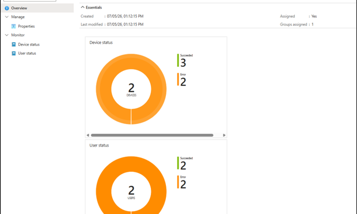Image resolution: width=357 pixels, height=214 pixels.
Task: Click the User status donut chart
Action: [131, 185]
